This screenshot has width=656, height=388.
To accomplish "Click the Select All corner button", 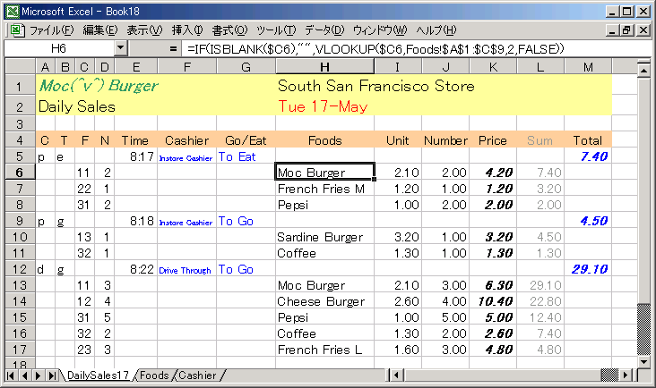I will pyautogui.click(x=20, y=67).
